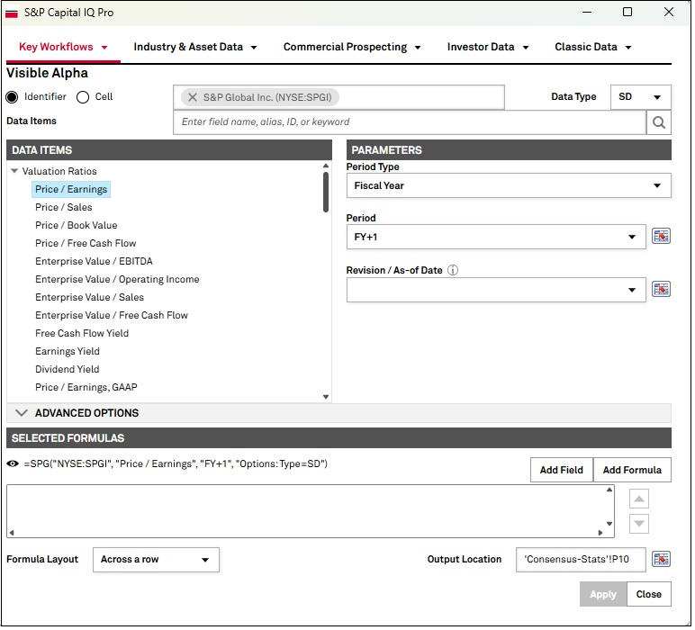Click the info icon by Revision / As-of Date
This screenshot has height=630, width=695.
coord(455,271)
